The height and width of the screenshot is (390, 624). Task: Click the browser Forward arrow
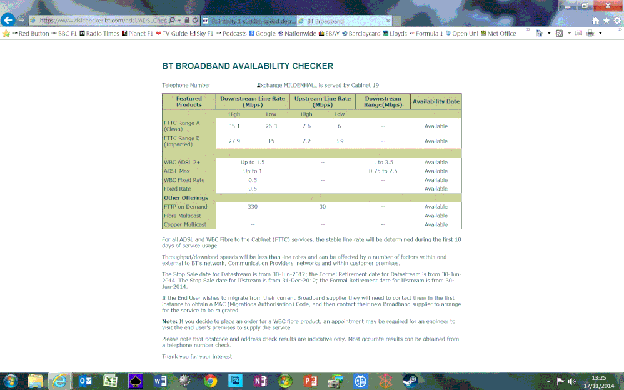tap(21, 20)
